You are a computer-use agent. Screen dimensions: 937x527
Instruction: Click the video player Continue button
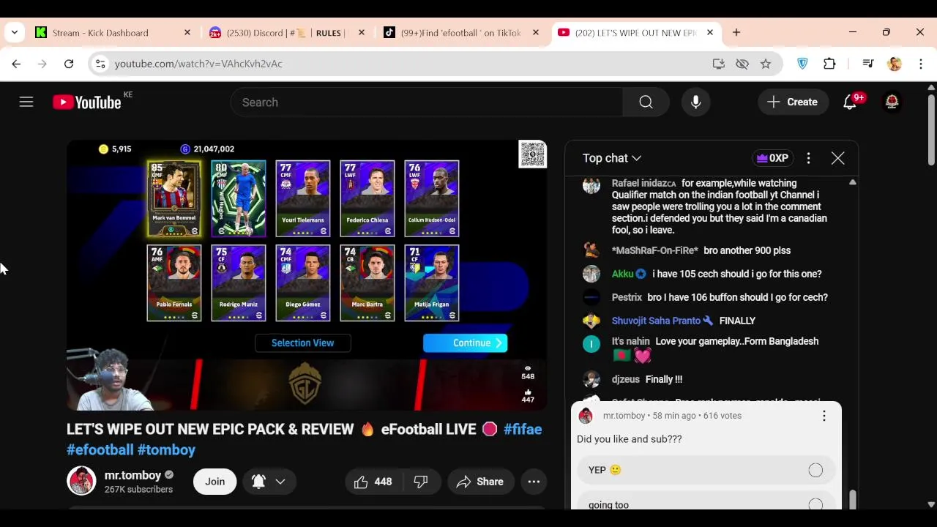pyautogui.click(x=466, y=343)
